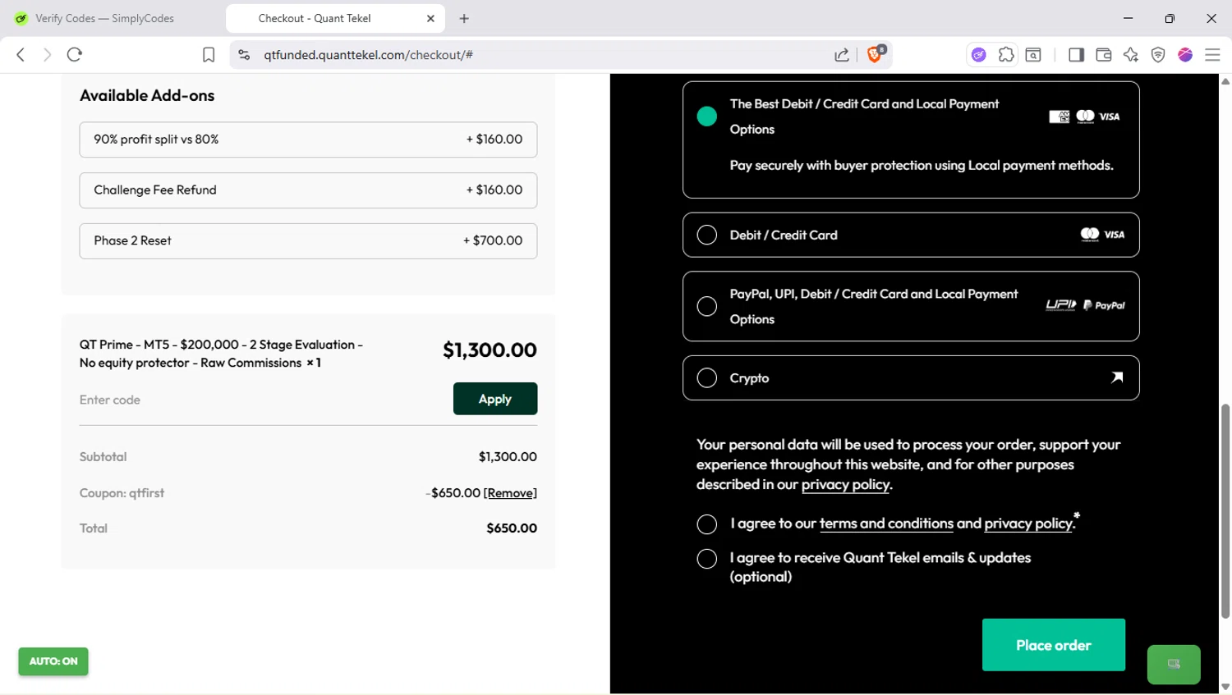Screen dimensions: 1232x695
Task: View site information icon in address bar
Action: click(244, 55)
